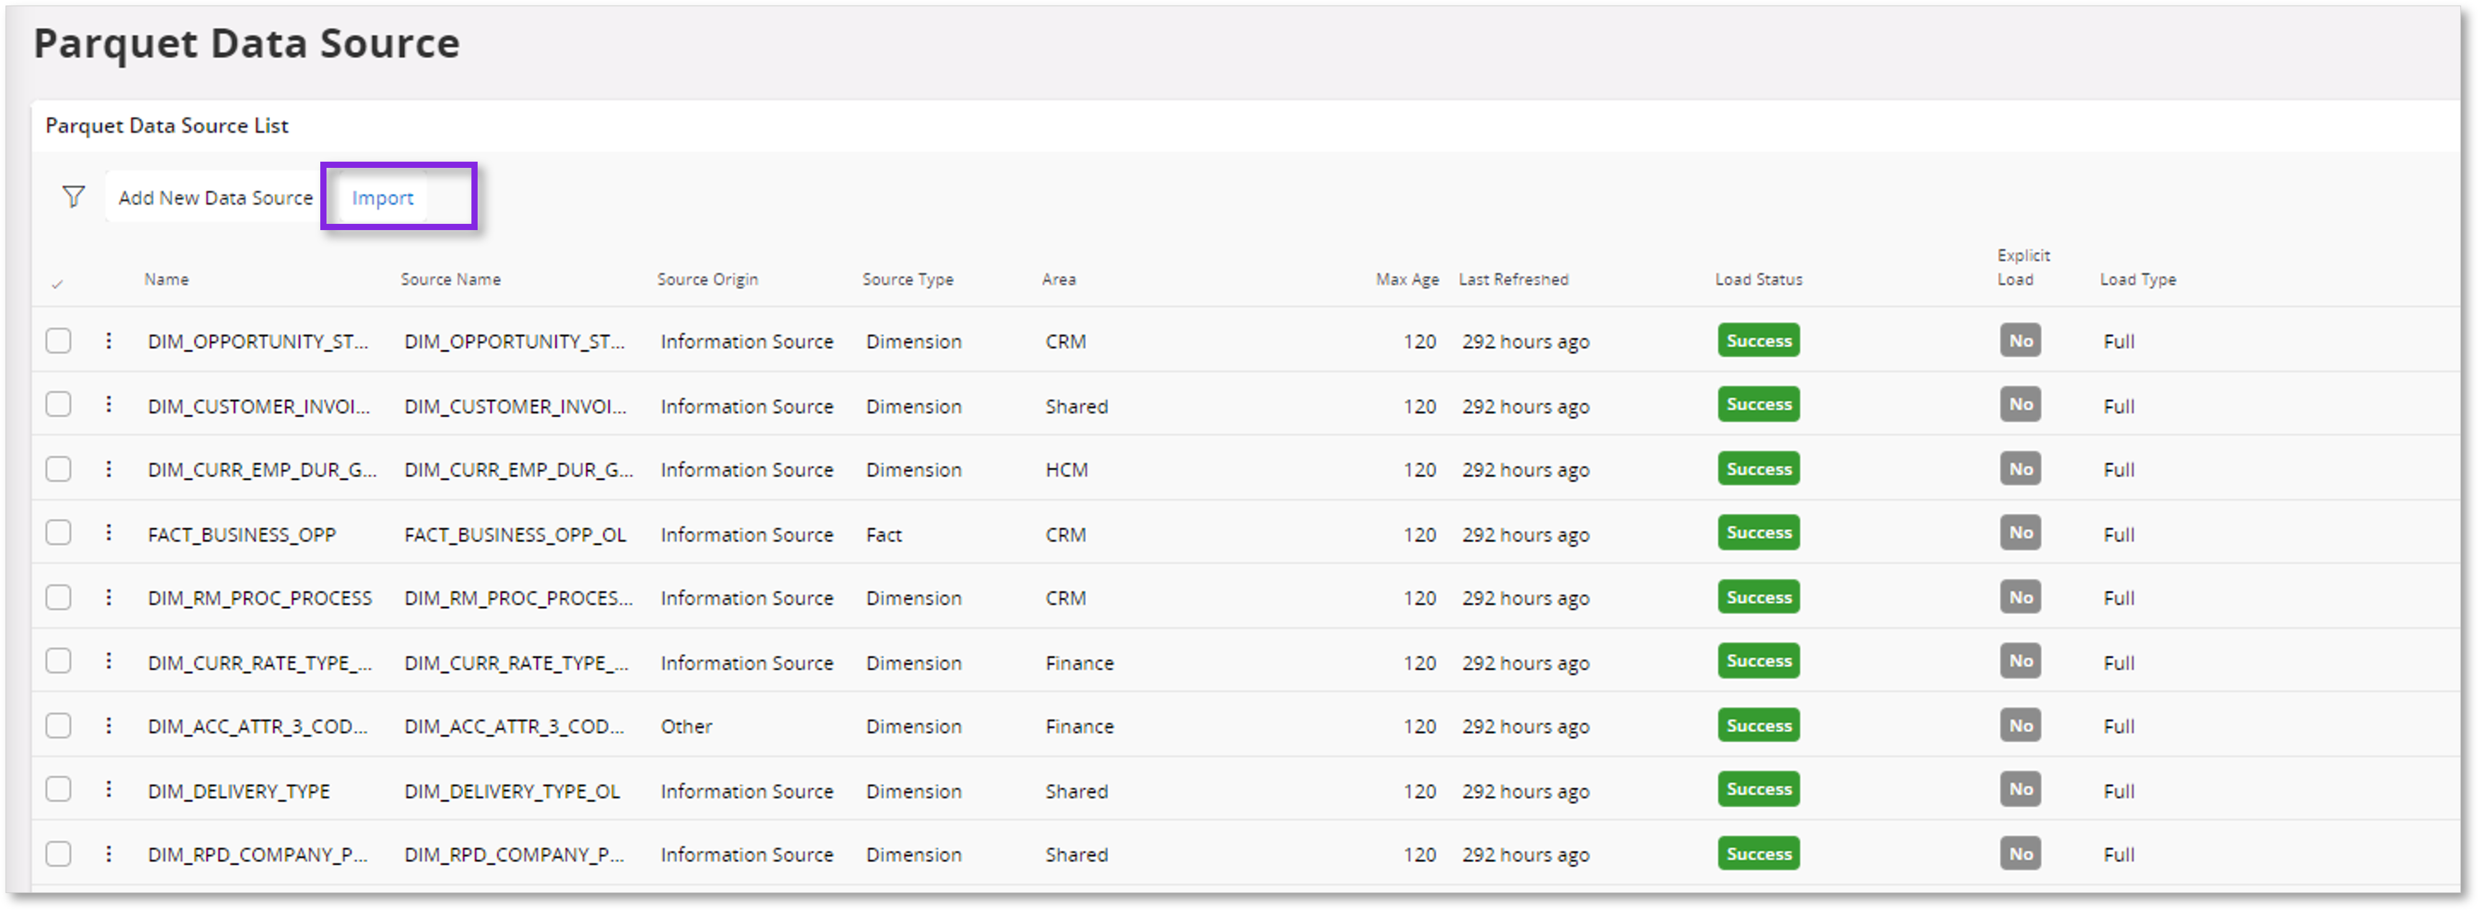Open the filter funnel icon
The height and width of the screenshot is (911, 2479).
coord(73,197)
